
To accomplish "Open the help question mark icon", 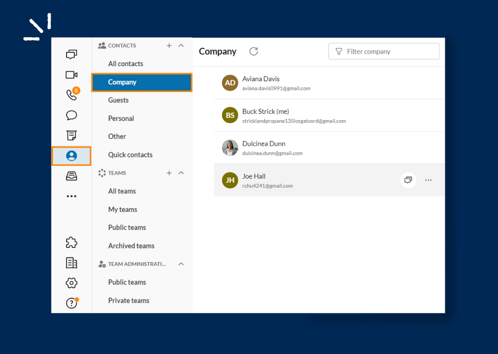I will (71, 303).
